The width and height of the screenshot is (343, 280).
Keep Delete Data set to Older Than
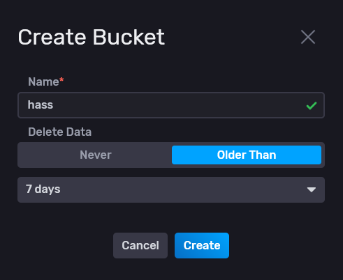click(247, 155)
